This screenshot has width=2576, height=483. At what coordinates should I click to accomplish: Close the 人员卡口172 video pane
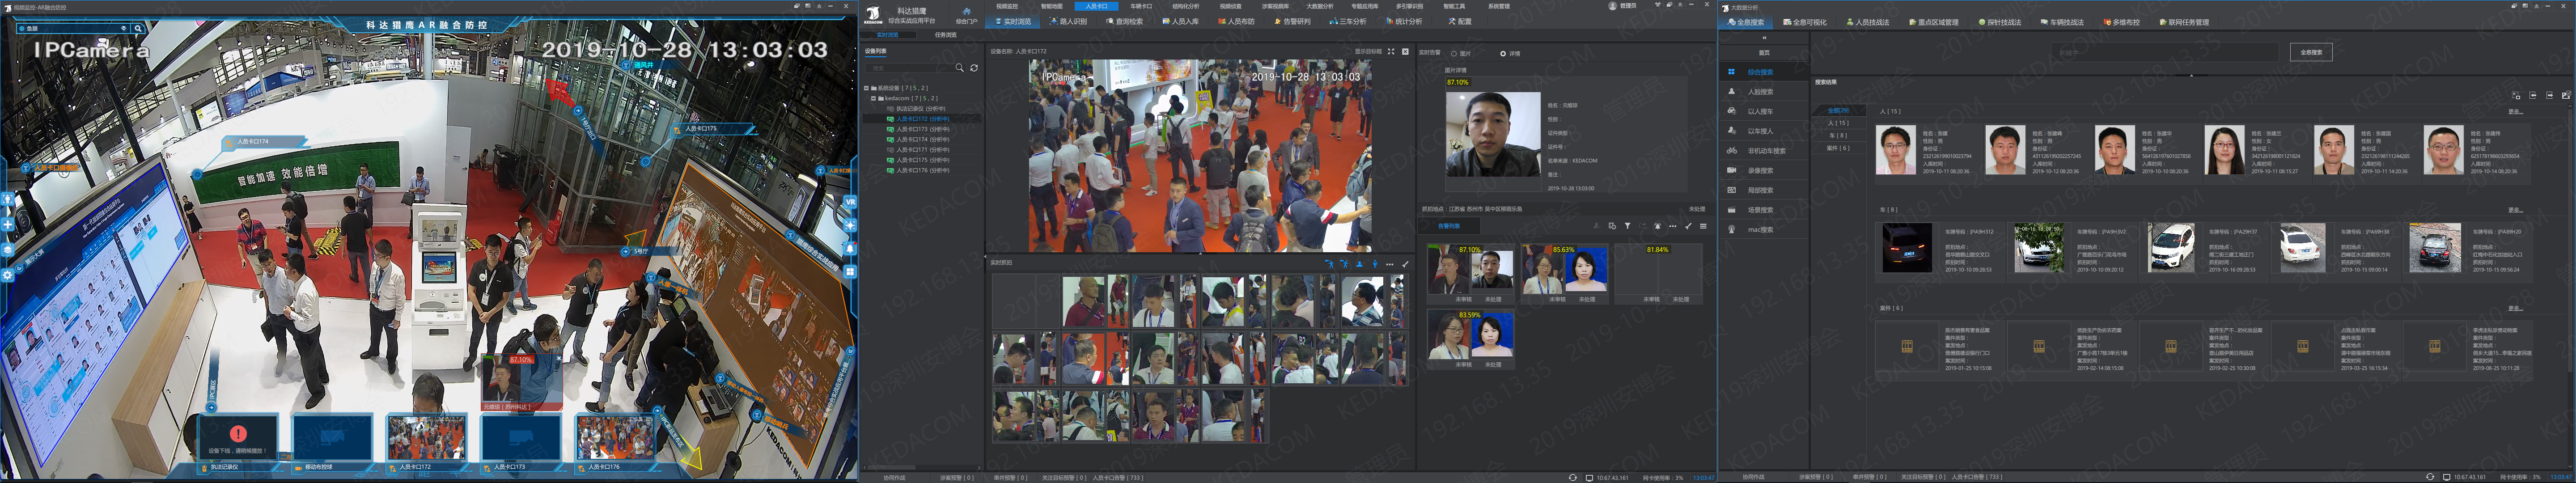pos(1405,51)
